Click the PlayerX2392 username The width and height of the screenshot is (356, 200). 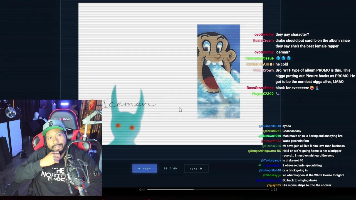[x=263, y=94]
